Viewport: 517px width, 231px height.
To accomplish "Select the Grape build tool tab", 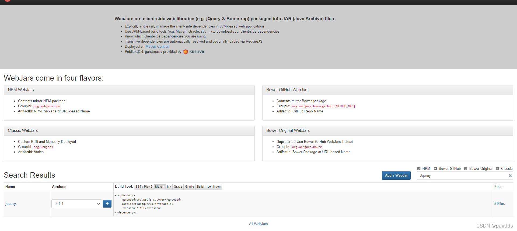I will click(178, 187).
